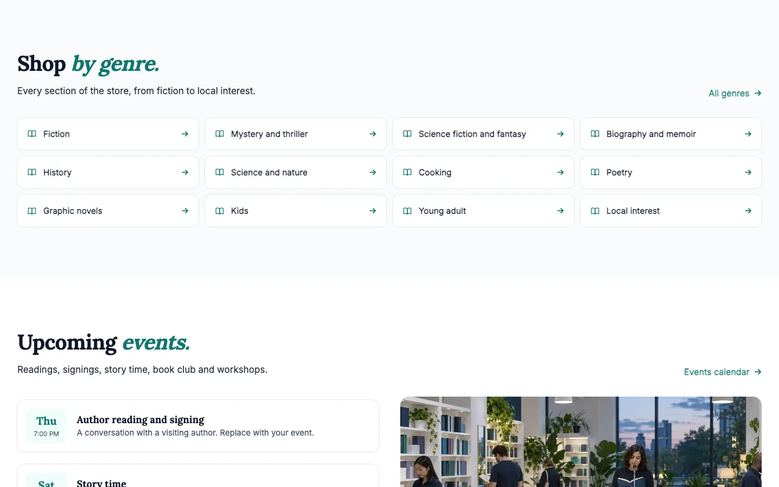Click the arrow icon on the Kids card
The image size is (779, 487).
pos(373,210)
